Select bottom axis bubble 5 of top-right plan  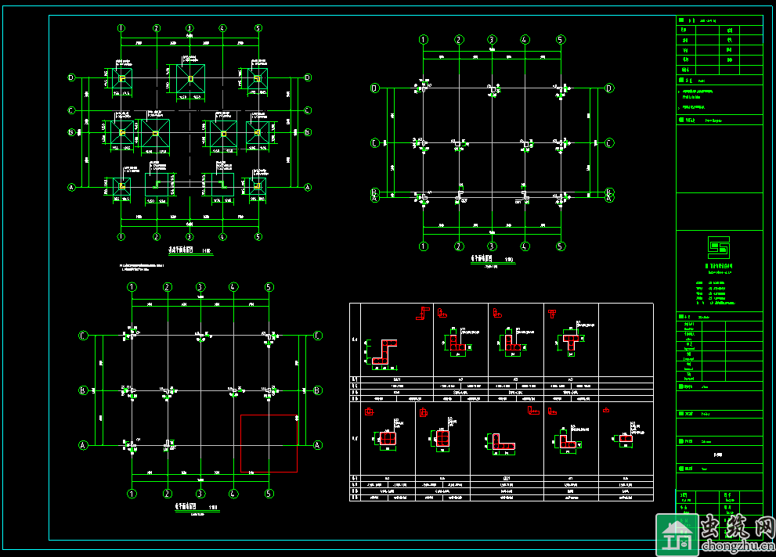point(561,246)
